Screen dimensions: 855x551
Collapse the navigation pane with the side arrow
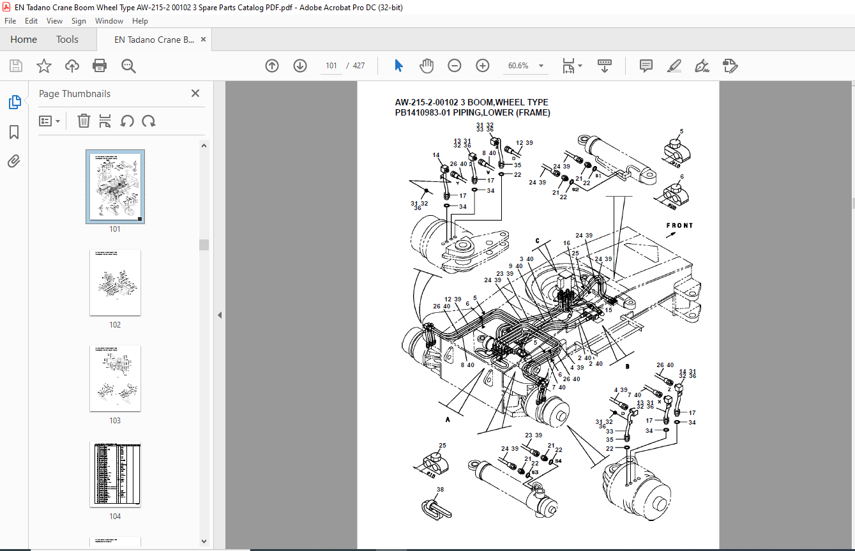pyautogui.click(x=220, y=315)
